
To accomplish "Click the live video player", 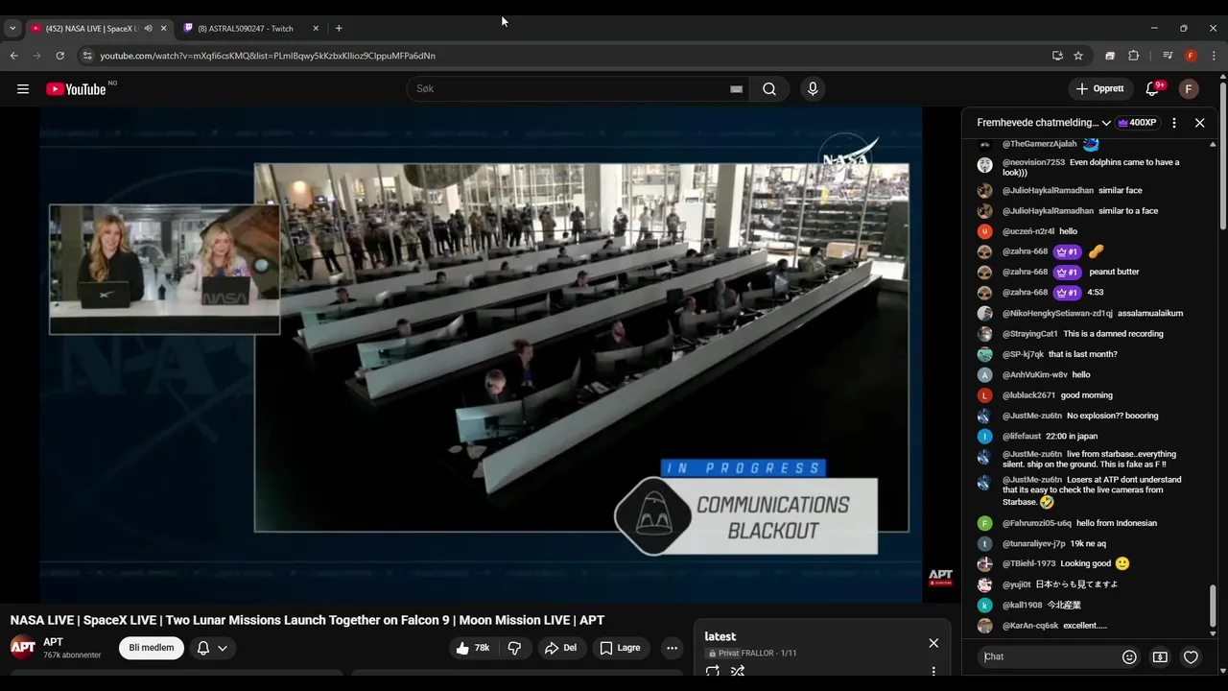I will [482, 355].
